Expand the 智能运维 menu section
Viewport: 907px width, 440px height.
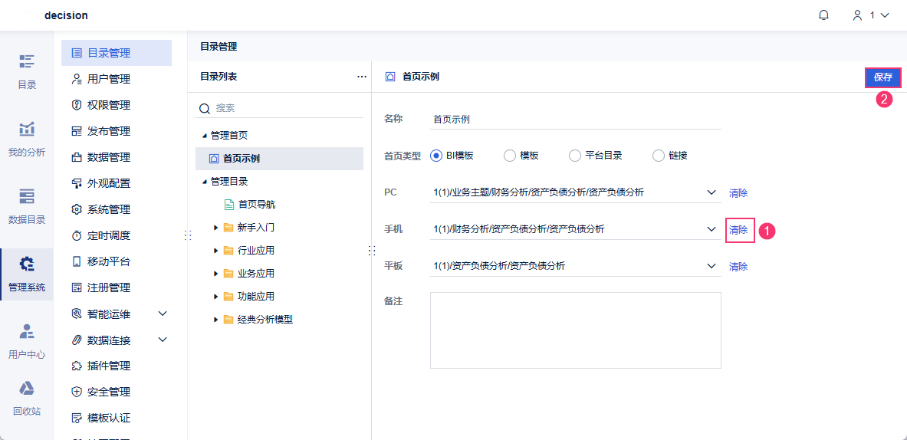(x=162, y=314)
